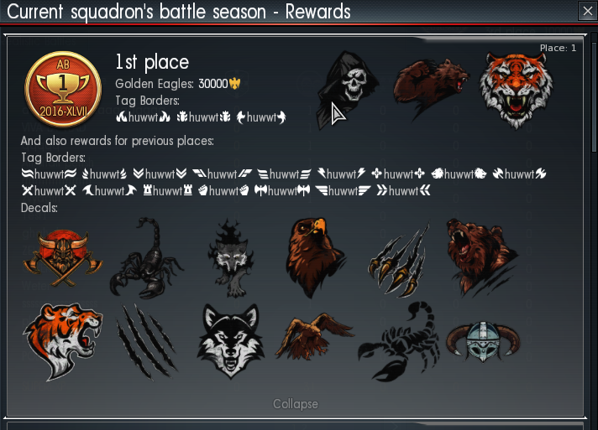Image resolution: width=598 pixels, height=430 pixels.
Task: Select the crossed swords tag border huwwt
Action: pyautogui.click(x=49, y=190)
